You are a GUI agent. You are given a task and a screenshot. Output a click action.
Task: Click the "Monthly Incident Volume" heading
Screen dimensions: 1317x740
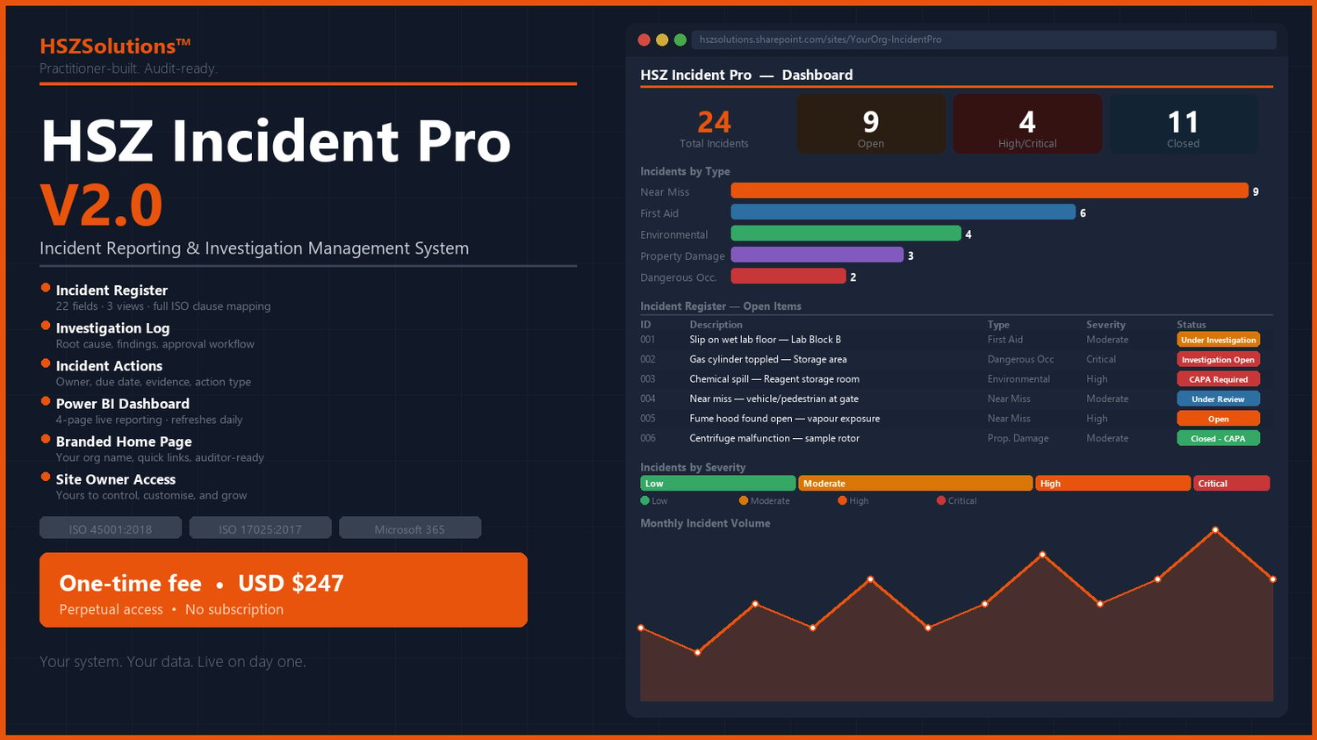(x=705, y=523)
